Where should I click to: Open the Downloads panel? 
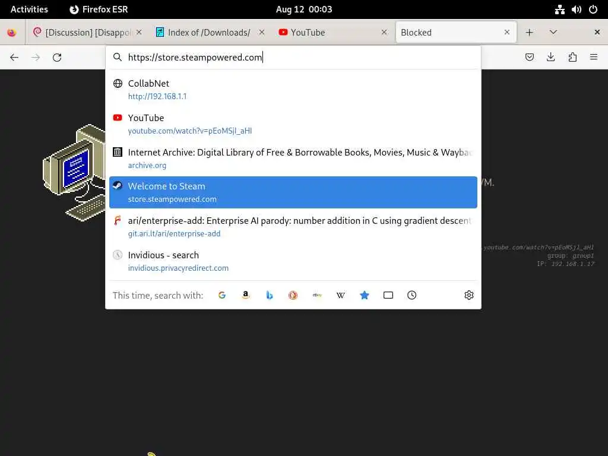point(550,58)
